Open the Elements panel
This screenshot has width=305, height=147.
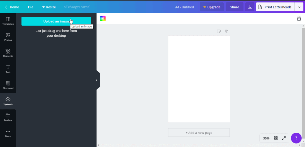[x=8, y=53]
